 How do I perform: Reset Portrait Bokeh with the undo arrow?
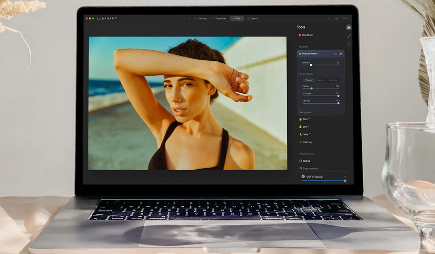[x=335, y=54]
